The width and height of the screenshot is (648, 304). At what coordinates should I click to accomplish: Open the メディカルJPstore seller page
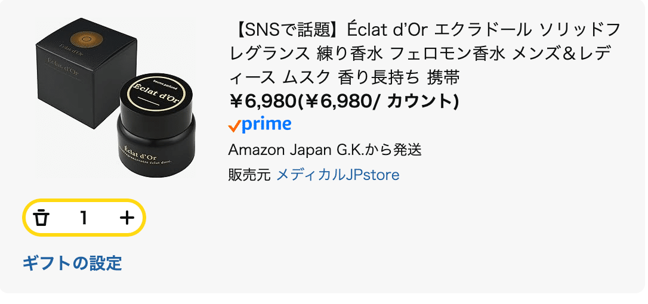click(338, 175)
